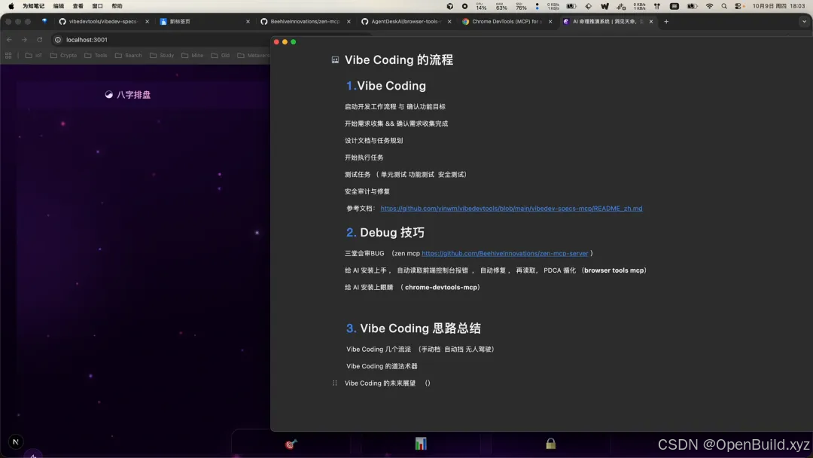Screen dimensions: 813x458
Task: Expand the browser tab search dropdown
Action: tap(804, 22)
